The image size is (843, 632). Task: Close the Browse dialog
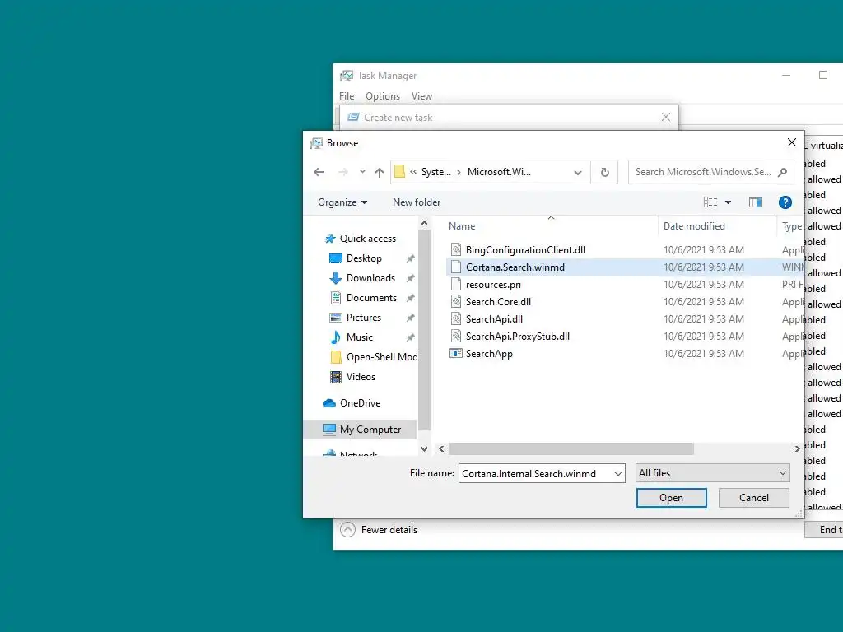(791, 142)
